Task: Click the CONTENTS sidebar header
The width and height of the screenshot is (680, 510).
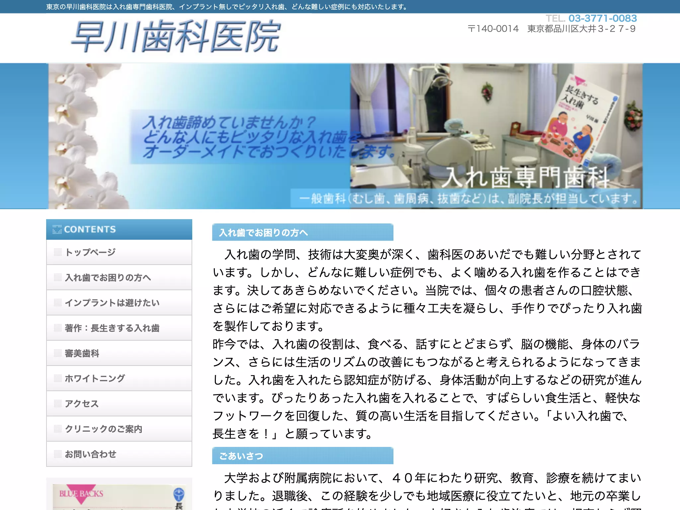Action: (x=119, y=229)
